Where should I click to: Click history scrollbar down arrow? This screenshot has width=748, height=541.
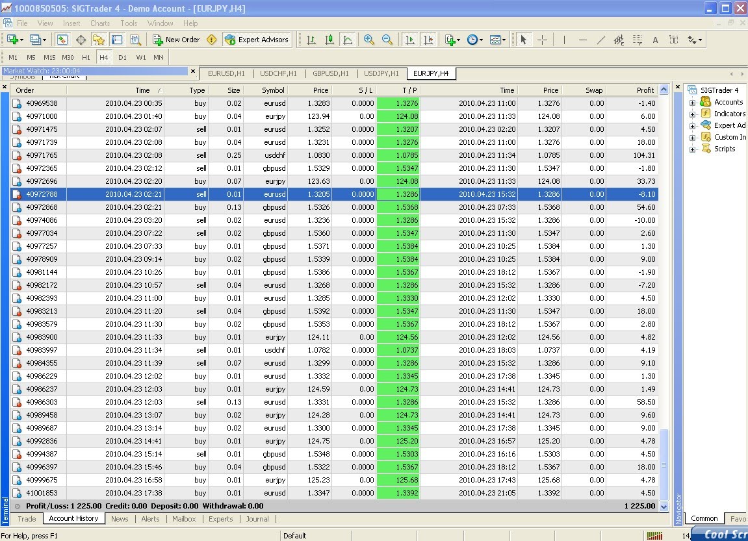tap(664, 507)
